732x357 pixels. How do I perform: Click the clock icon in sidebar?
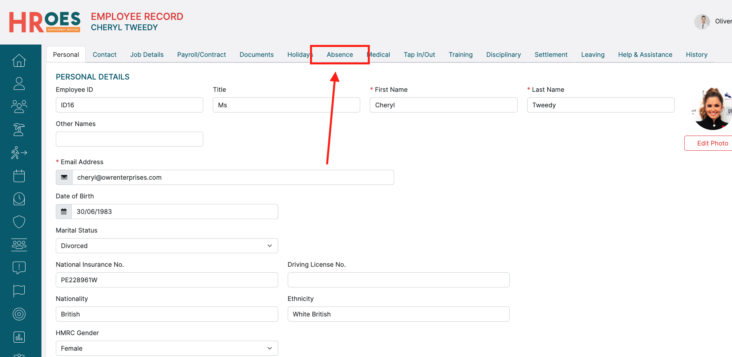(x=19, y=199)
